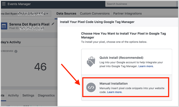
Task: Open the Custom Conversions tab
Action: coord(95,13)
